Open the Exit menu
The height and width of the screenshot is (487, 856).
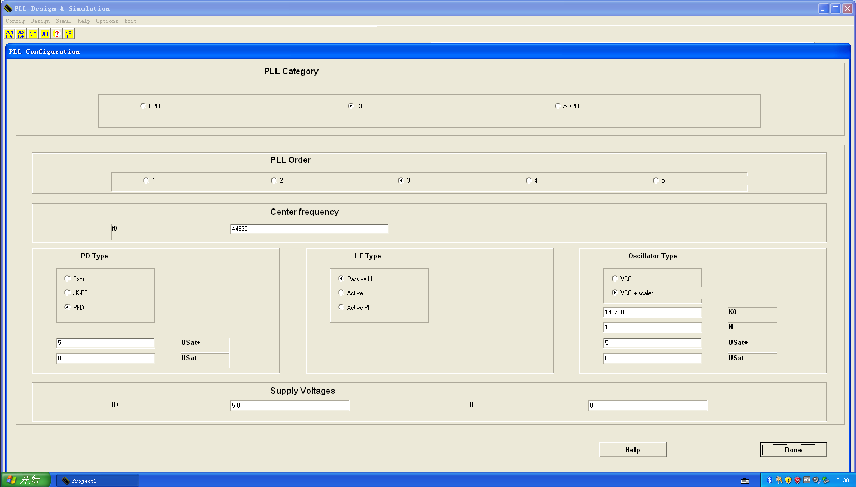(x=130, y=21)
